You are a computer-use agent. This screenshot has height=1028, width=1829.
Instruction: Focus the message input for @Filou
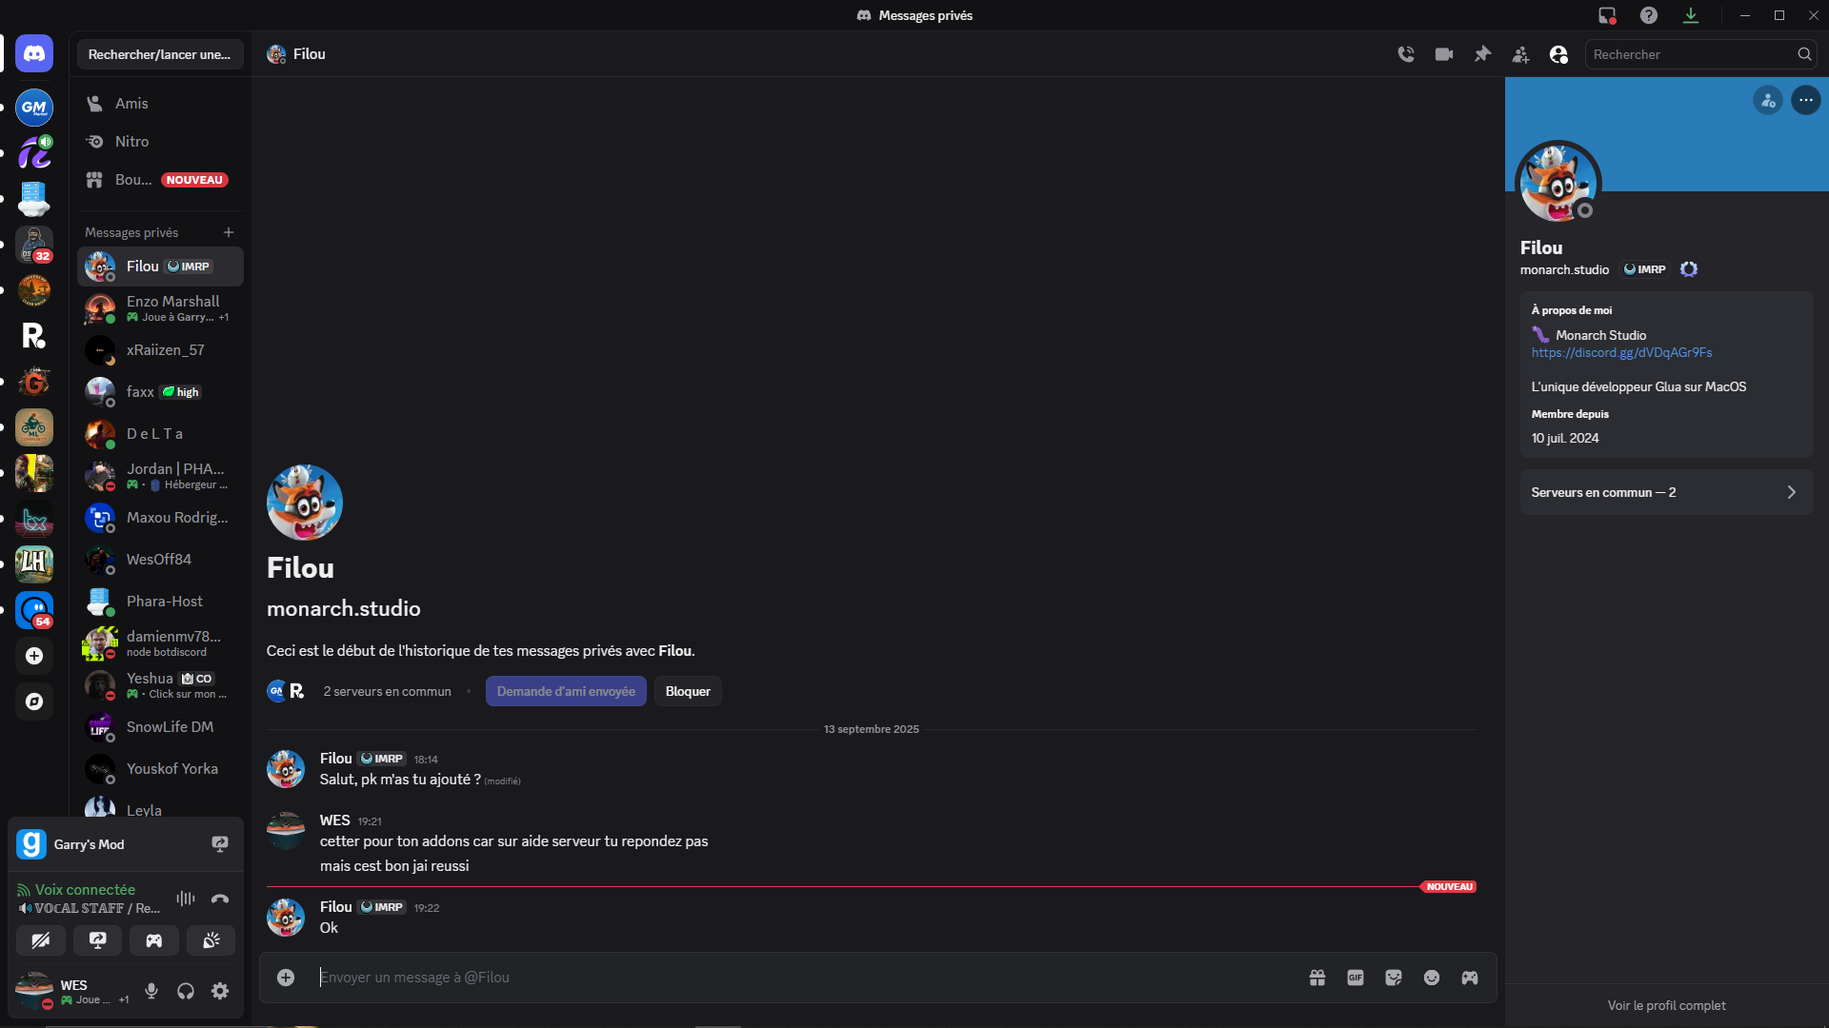pyautogui.click(x=800, y=978)
